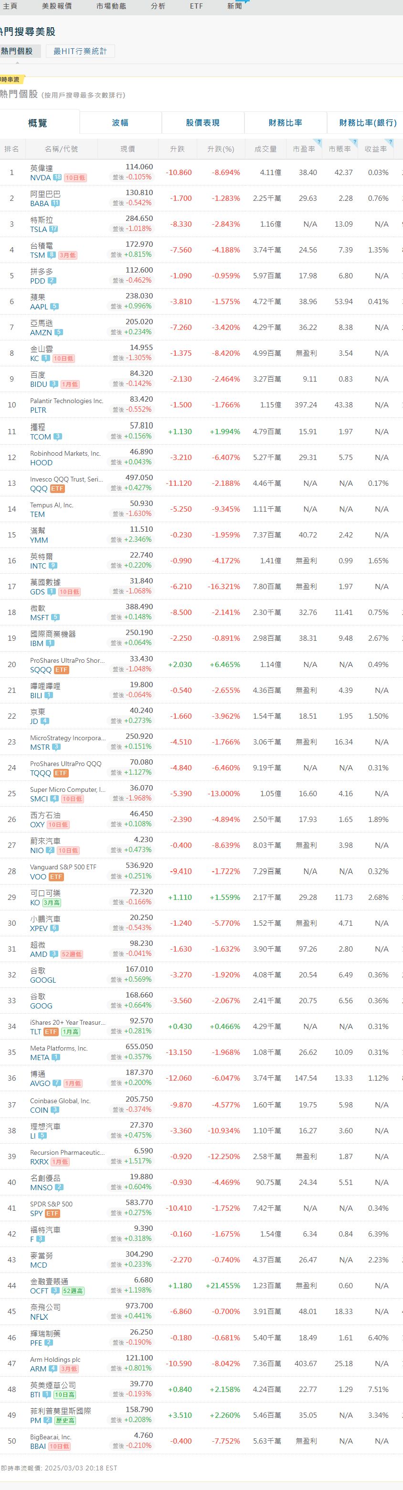Click the 歷史高 tag next to PM
Screen dimensions: 403x1490
pos(65,1421)
